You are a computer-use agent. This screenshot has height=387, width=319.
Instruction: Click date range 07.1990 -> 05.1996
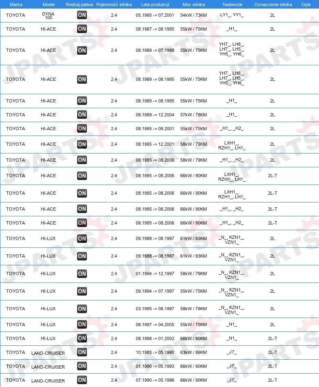(x=155, y=380)
